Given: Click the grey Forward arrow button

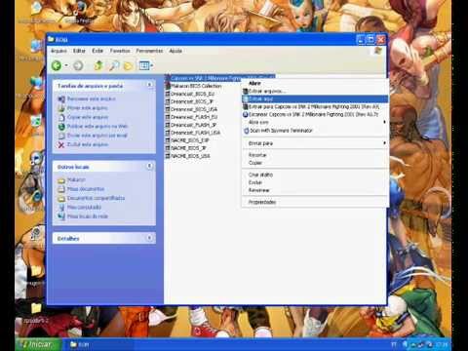Looking at the screenshot, I should pyautogui.click(x=78, y=65).
